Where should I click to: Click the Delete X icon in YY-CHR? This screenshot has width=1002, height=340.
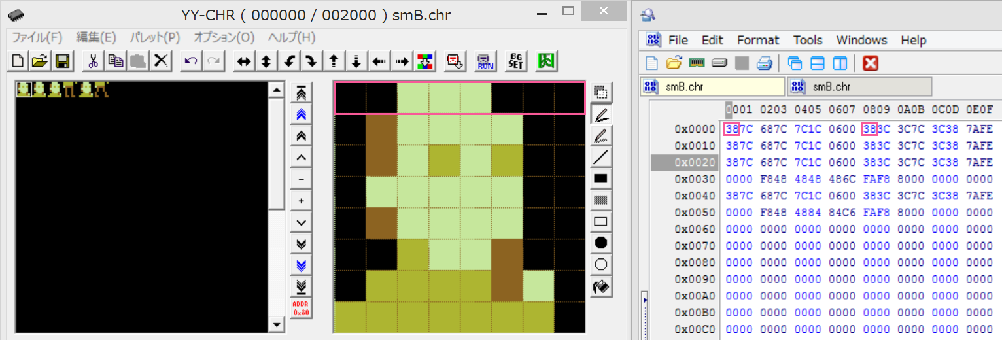tap(161, 61)
